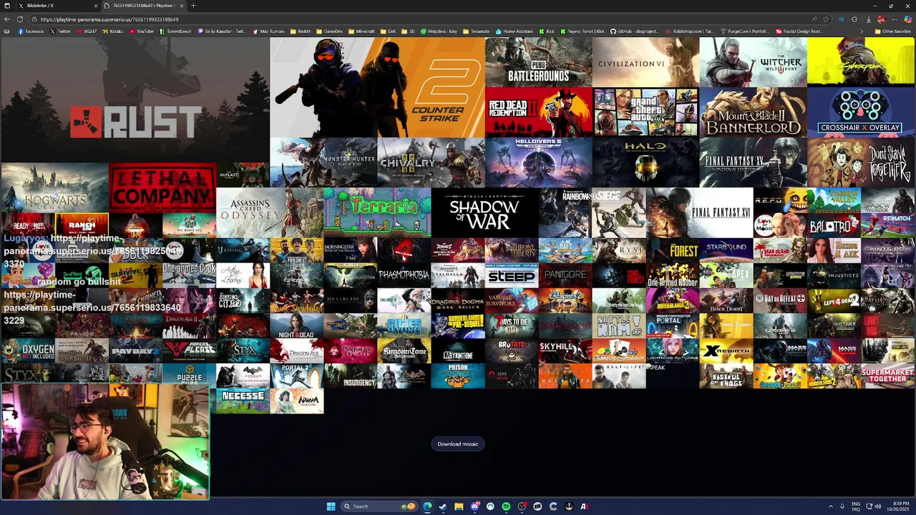Open the tab actions menu icon
Viewport: 916px width, 515px height.
pyautogui.click(x=6, y=6)
